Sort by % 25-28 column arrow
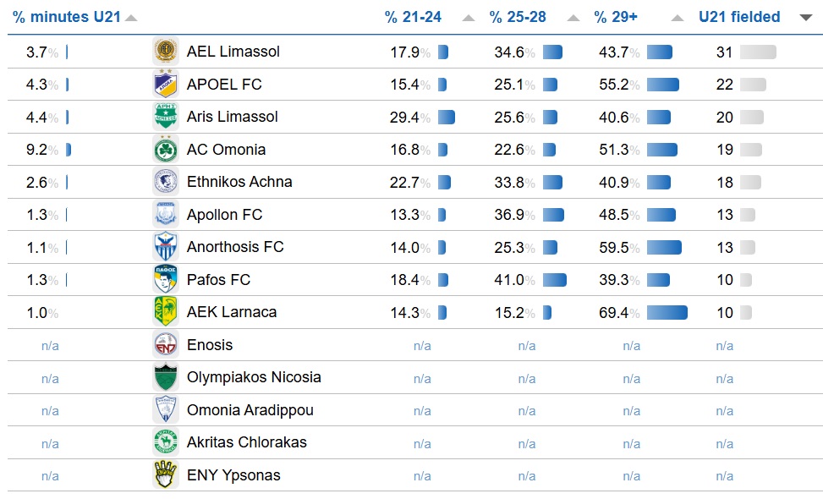The height and width of the screenshot is (499, 823). point(573,18)
